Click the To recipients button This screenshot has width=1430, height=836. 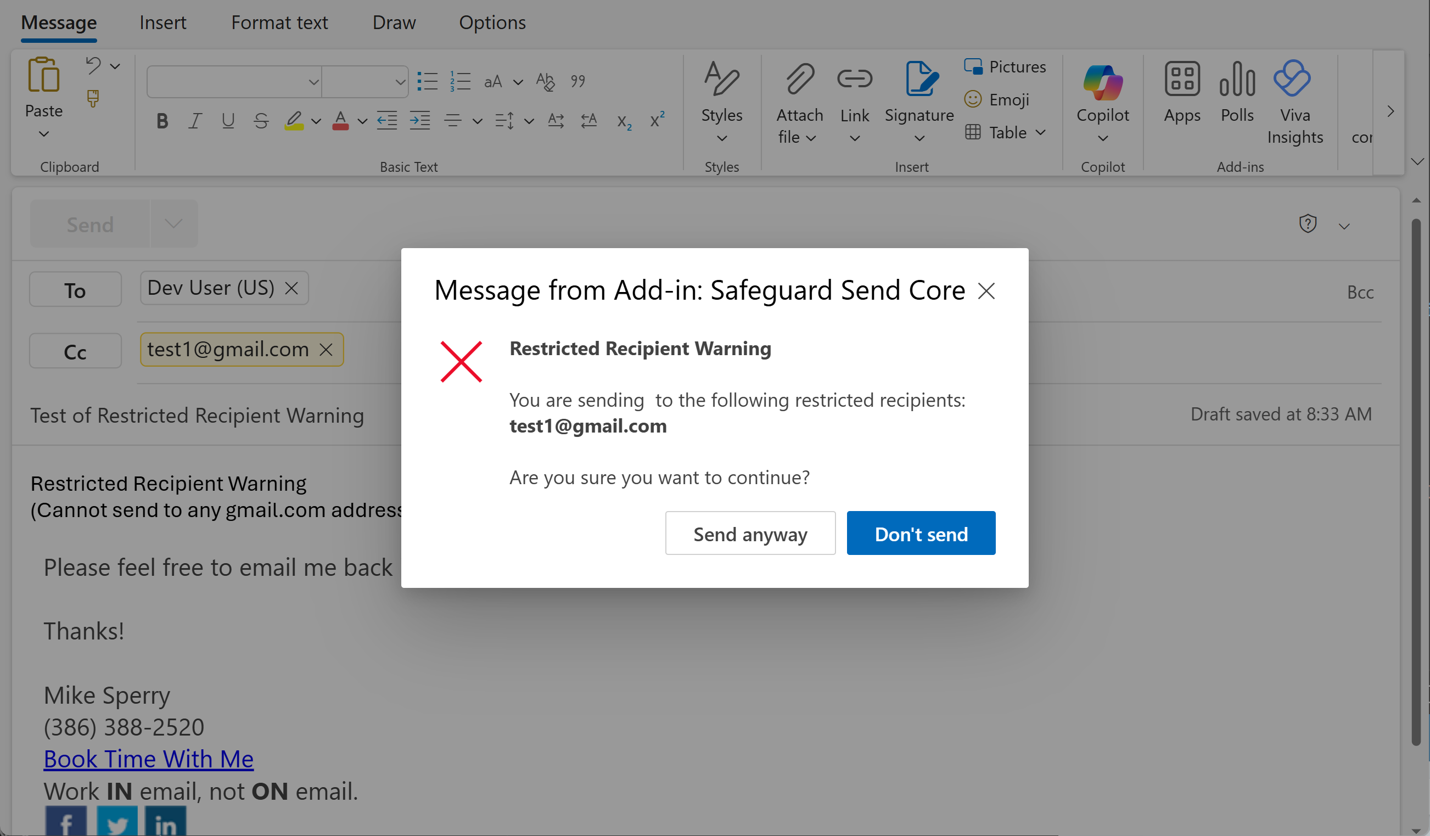pyautogui.click(x=75, y=290)
